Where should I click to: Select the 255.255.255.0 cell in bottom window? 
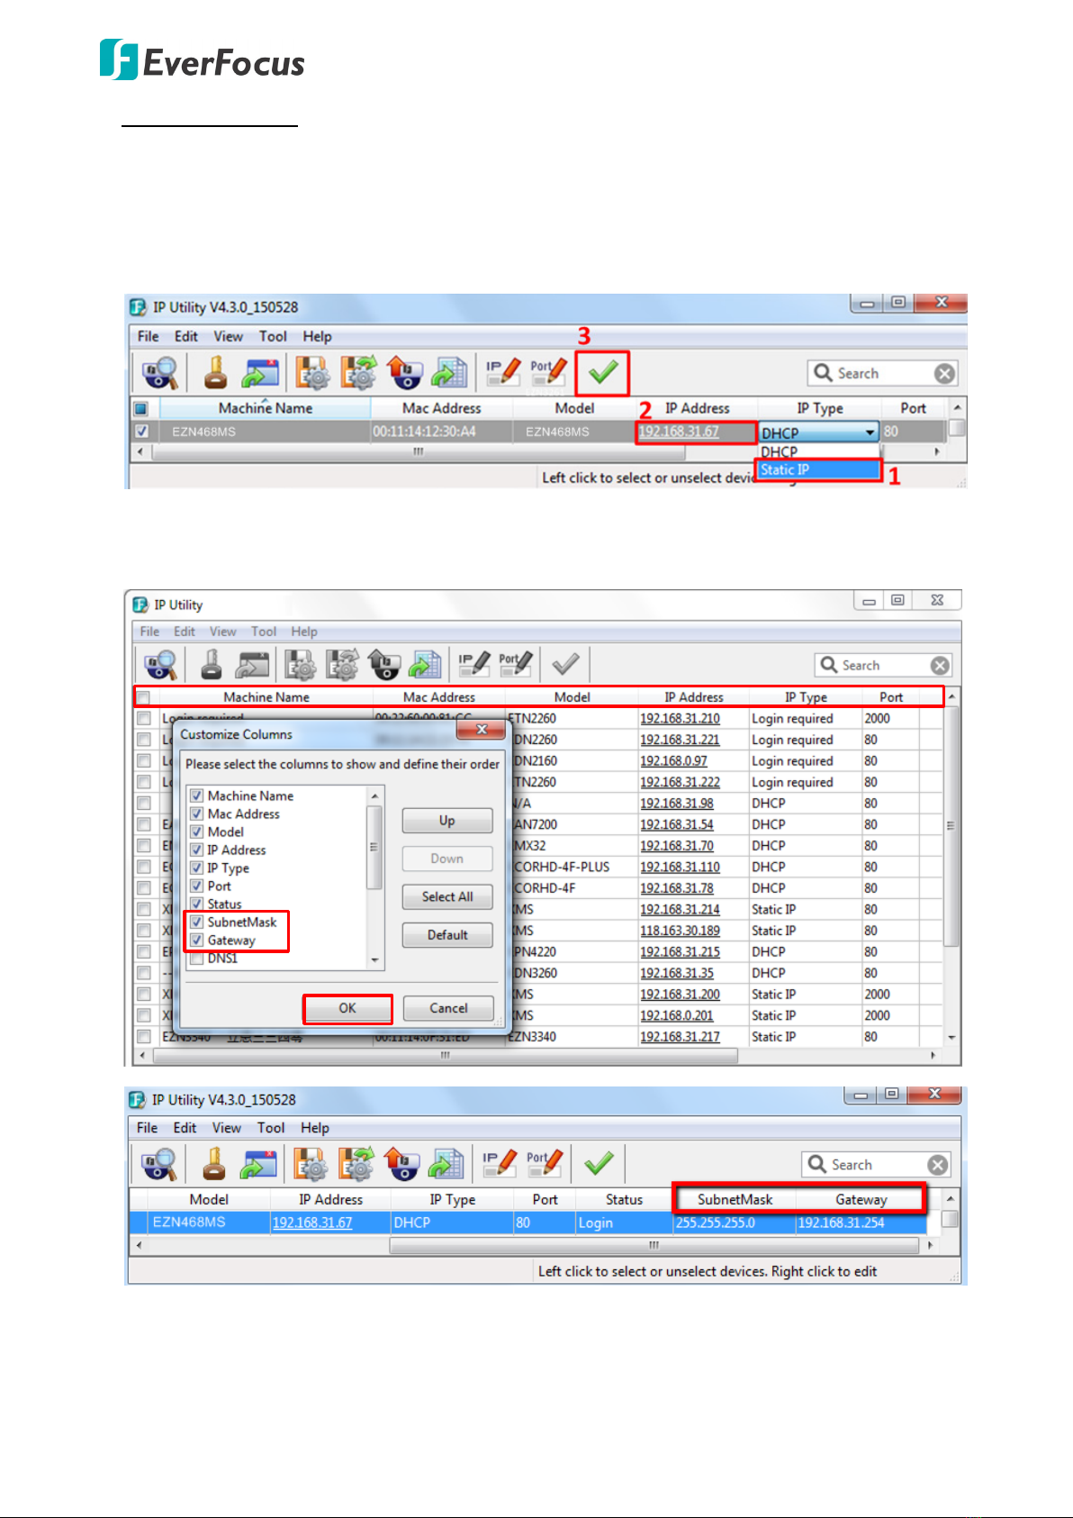click(x=735, y=1223)
